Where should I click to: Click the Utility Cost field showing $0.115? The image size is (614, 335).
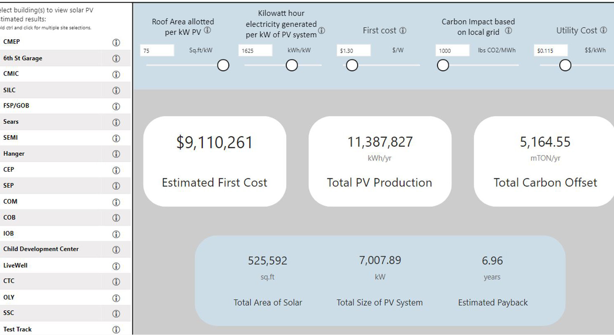point(550,51)
